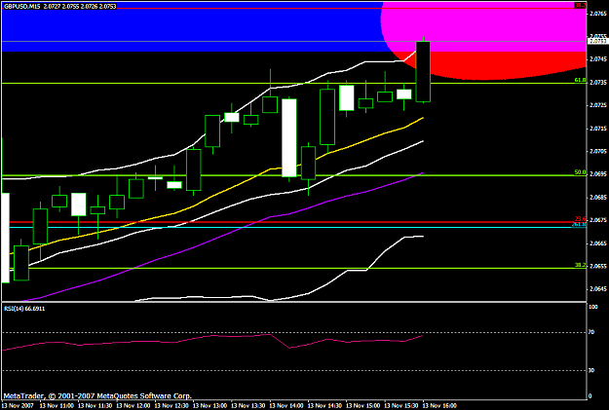Select the green 61.8 Fibonacci level label
This screenshot has width=609, height=410.
click(581, 80)
